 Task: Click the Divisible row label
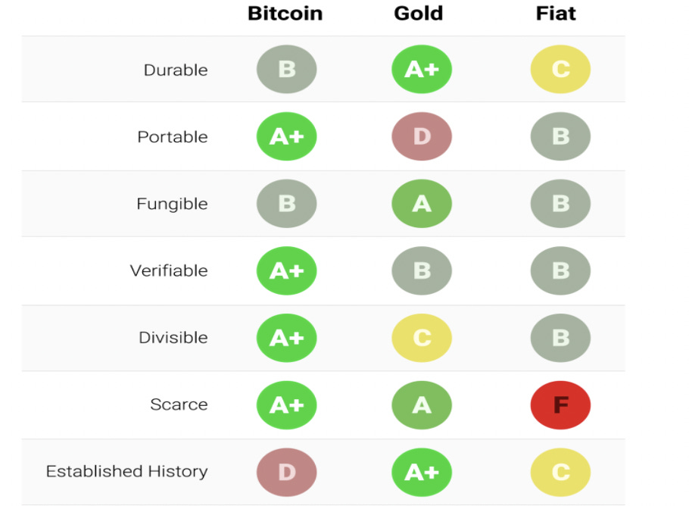click(173, 338)
